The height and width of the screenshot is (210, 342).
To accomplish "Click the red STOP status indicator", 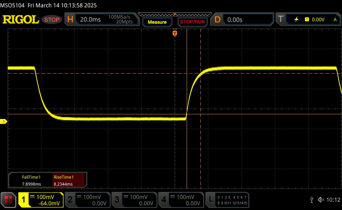I will pos(52,20).
